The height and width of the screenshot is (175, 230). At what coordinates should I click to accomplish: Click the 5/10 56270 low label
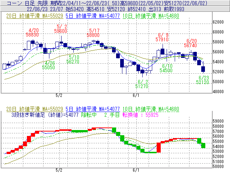coord(73,59)
